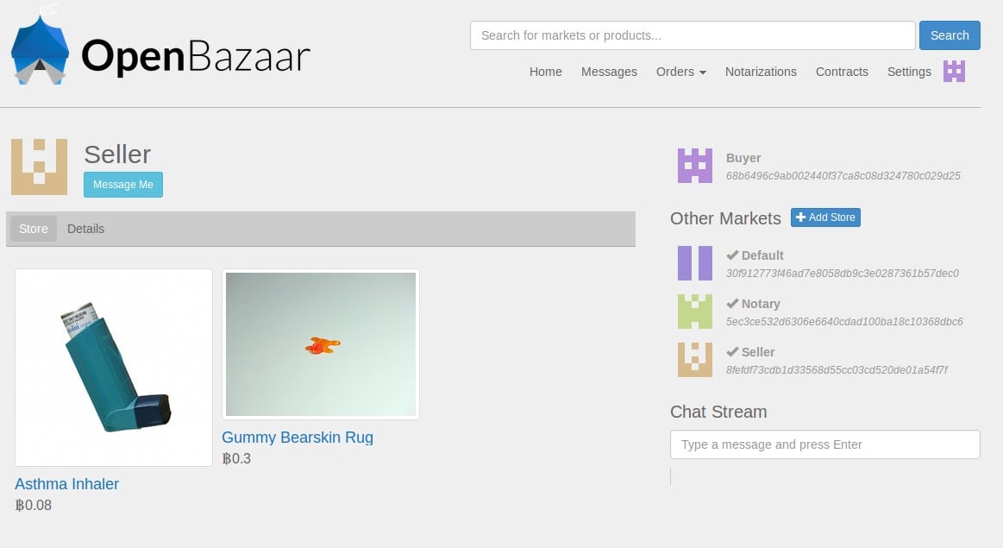Viewport: 1003px width, 548px height.
Task: Select the Store tab
Action: coord(34,229)
